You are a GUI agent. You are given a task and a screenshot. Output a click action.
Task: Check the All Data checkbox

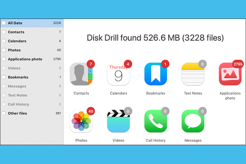click(x=4, y=23)
